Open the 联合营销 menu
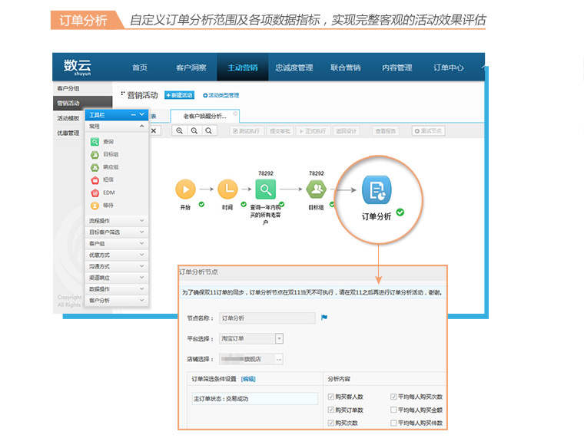Viewport: 584px width, 438px height. 345,68
